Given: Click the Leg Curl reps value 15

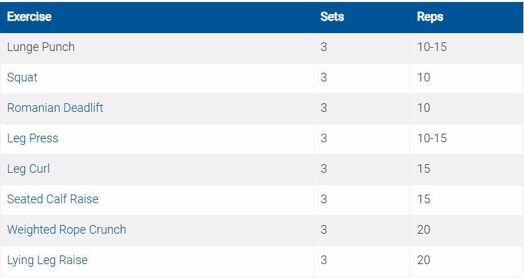Looking at the screenshot, I should coord(423,169).
